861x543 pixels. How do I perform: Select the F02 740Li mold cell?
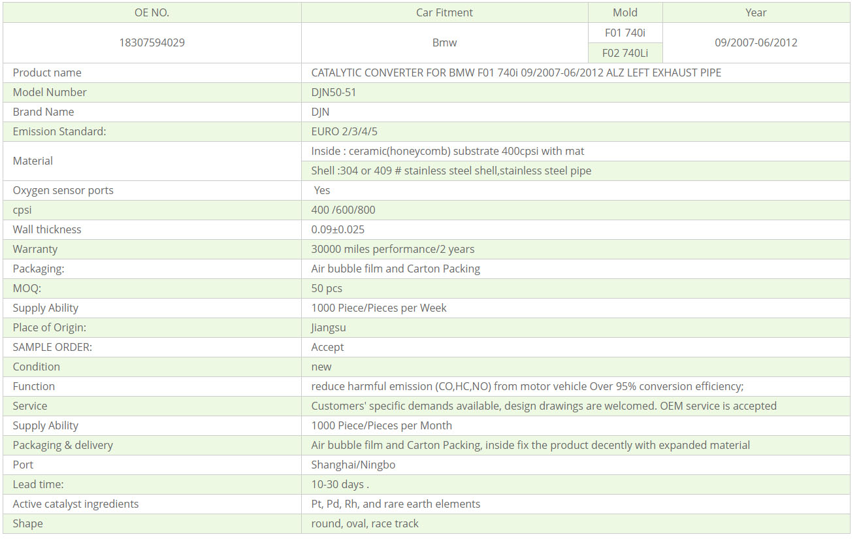click(x=625, y=53)
